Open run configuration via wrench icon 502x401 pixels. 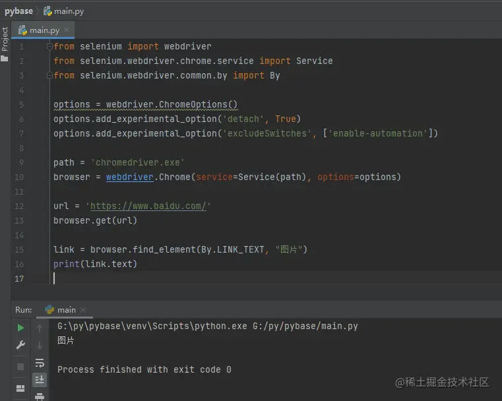20,345
